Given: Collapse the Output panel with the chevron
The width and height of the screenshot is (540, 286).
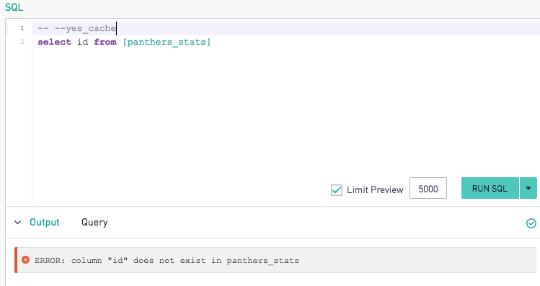Looking at the screenshot, I should tap(17, 223).
